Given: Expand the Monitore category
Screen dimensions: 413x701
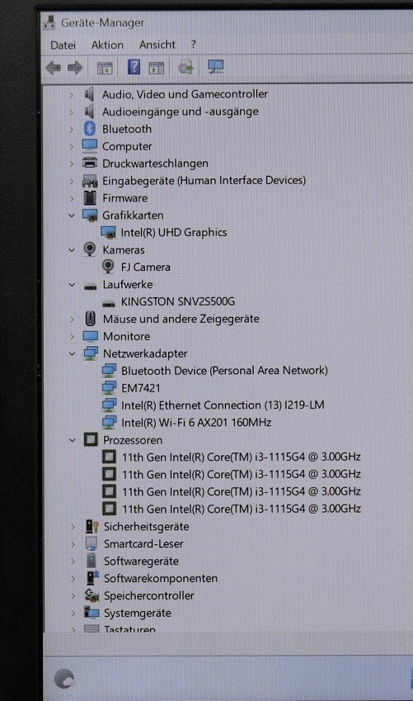Looking at the screenshot, I should [x=72, y=336].
